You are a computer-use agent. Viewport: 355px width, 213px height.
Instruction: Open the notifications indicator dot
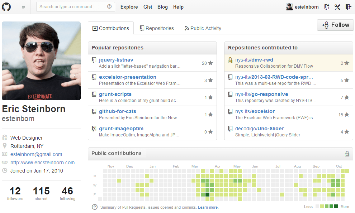[x=23, y=7]
